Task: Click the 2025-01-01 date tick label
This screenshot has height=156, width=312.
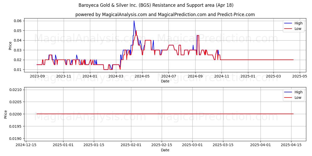Action: pos(63,145)
